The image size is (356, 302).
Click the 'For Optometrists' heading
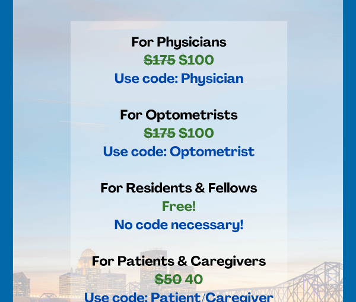pyautogui.click(x=179, y=115)
